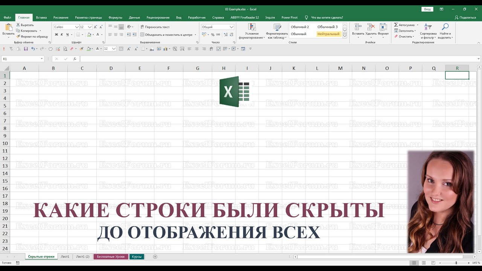Viewport: 482px width, 271px height.
Task: Click the insert function fx icon
Action: click(x=75, y=59)
